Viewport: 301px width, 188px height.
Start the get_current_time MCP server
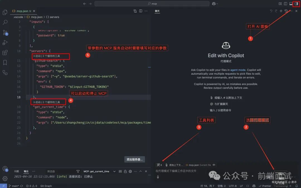pyautogui.click(x=37, y=102)
